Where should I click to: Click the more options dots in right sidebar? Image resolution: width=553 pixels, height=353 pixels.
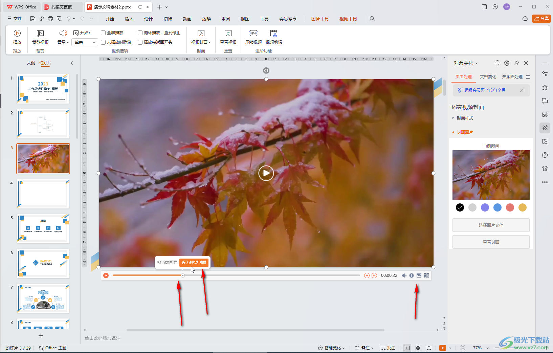click(545, 182)
